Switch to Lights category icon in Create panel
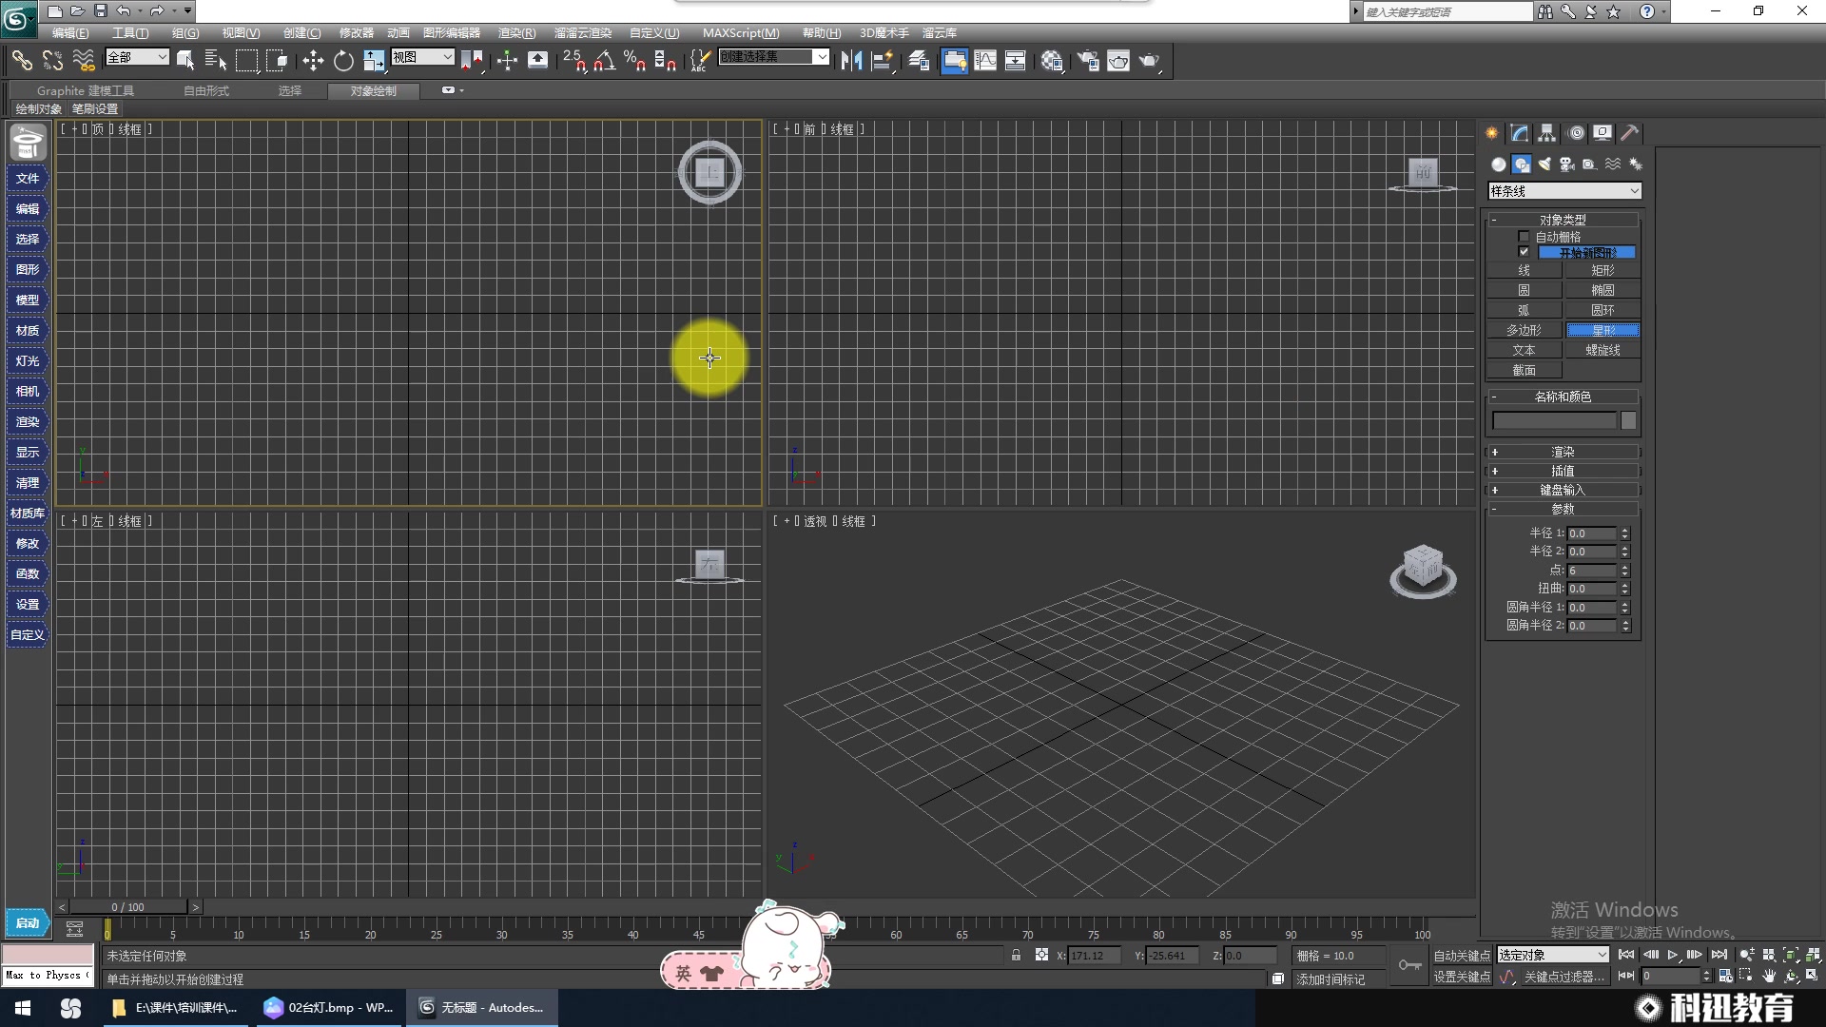The width and height of the screenshot is (1826, 1027). coord(1544,165)
